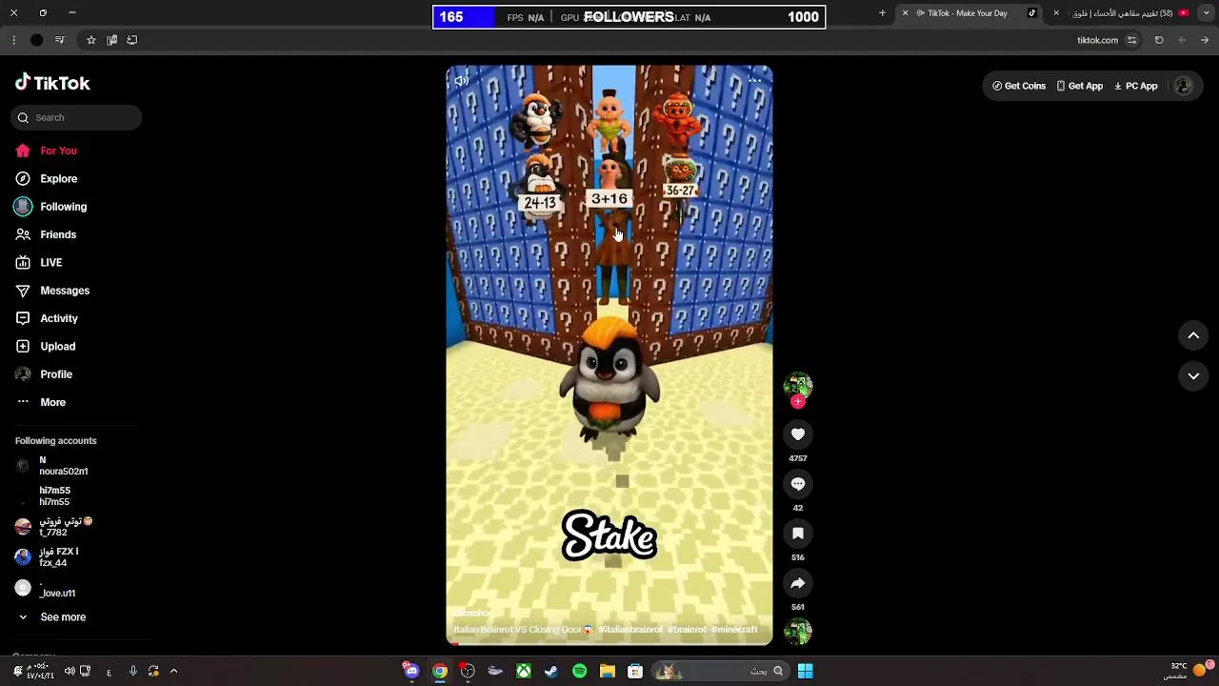The height and width of the screenshot is (686, 1219).
Task: Open the video comments
Action: tap(798, 484)
